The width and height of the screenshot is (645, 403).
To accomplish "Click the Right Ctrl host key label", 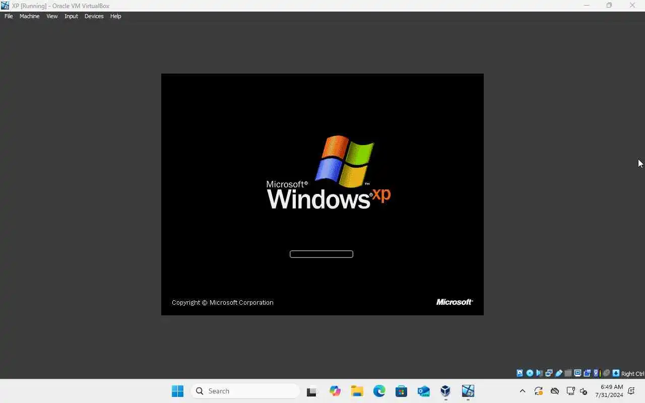I will [x=632, y=374].
